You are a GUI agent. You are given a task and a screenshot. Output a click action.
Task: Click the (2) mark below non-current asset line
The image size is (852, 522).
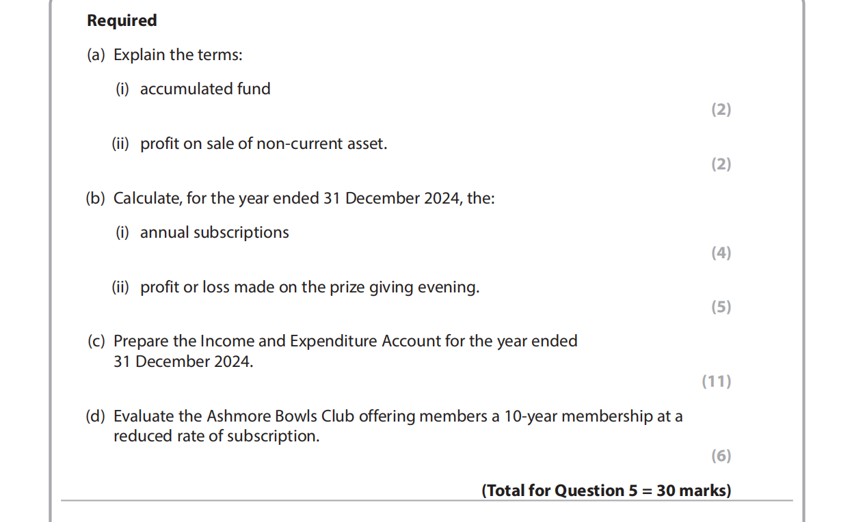[721, 164]
